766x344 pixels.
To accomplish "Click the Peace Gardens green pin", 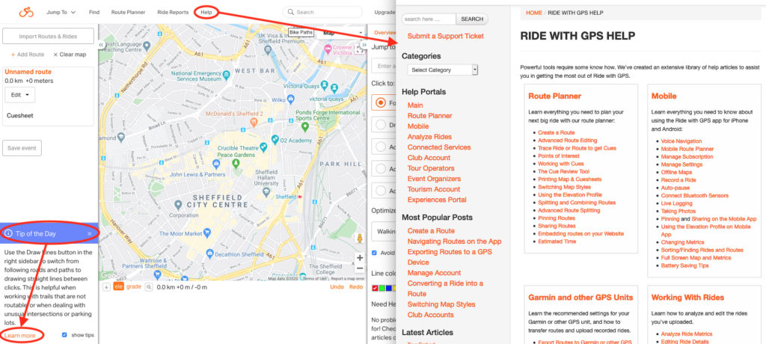I will 236,163.
